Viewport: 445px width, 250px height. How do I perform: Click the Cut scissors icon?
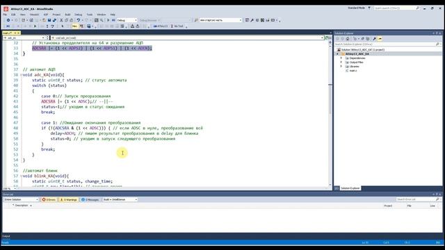tap(61, 20)
